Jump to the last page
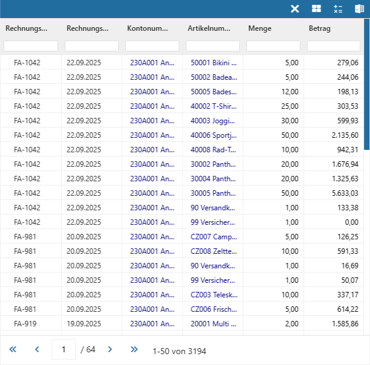370x365 pixels. click(134, 349)
